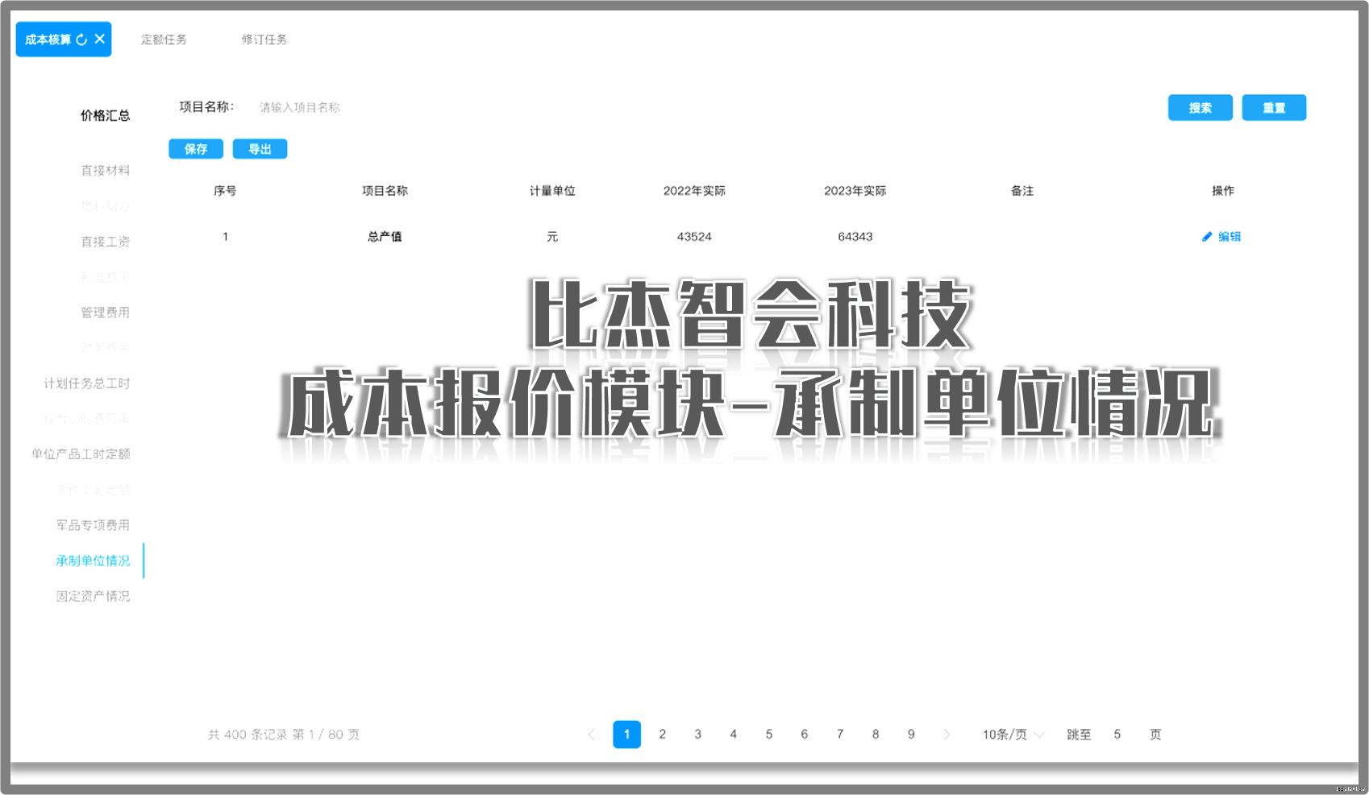Click the 操作 column header
Screen dimensions: 1369x795
click(1223, 191)
